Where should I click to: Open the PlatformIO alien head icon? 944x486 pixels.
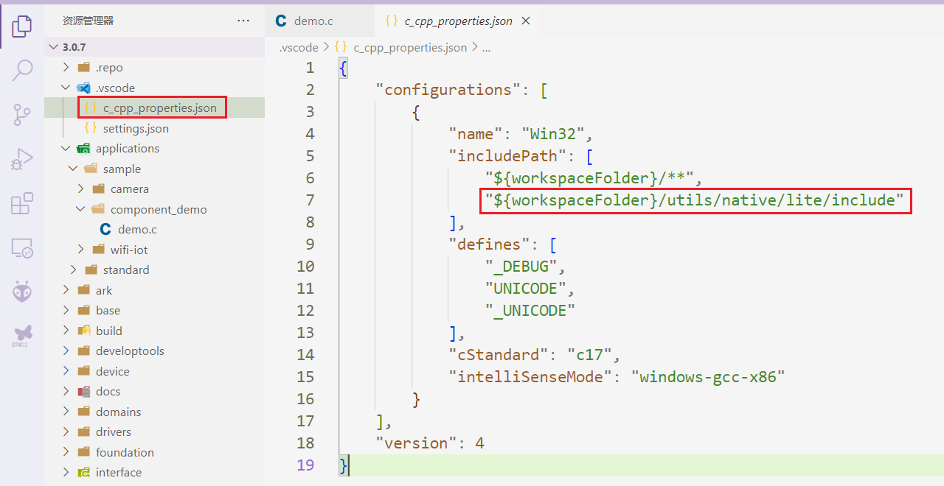[x=22, y=292]
